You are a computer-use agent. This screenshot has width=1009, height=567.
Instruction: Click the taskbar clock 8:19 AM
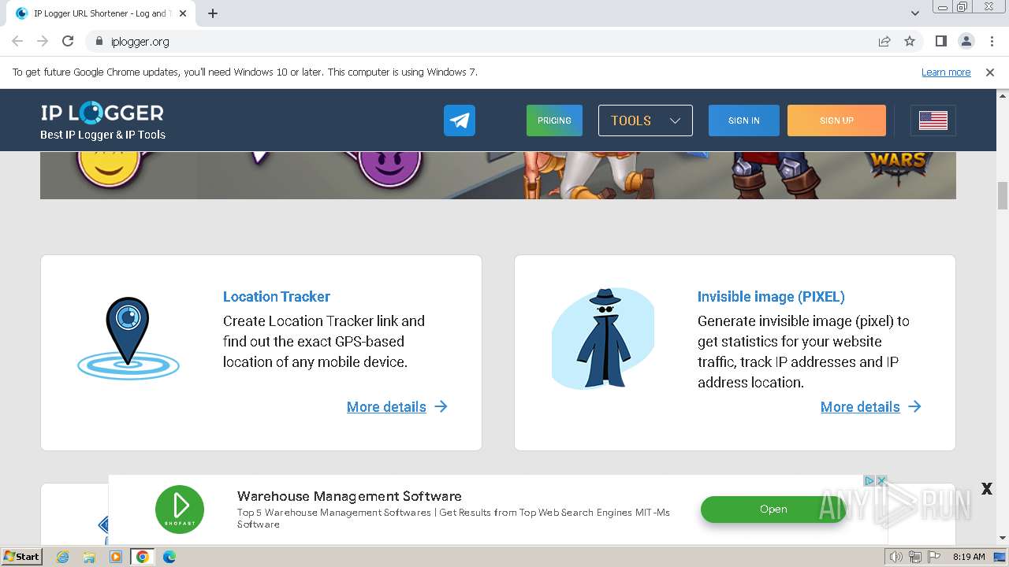point(969,557)
